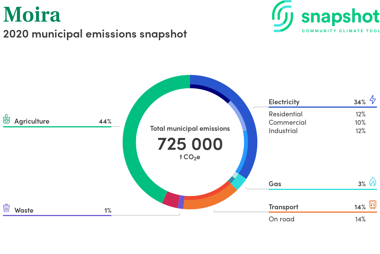Screen dimensions: 380x254
Task: Click the 10% Commercial value
Action: tap(360, 122)
